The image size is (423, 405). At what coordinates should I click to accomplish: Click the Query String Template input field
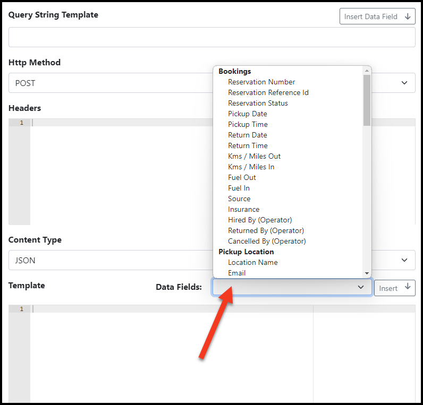click(x=211, y=37)
